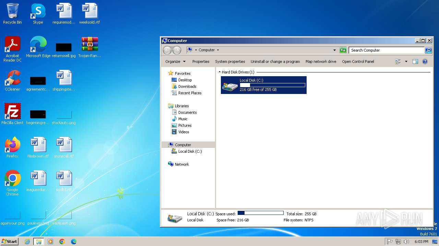
Task: Click the volume speaker tray icon
Action: 406,242
